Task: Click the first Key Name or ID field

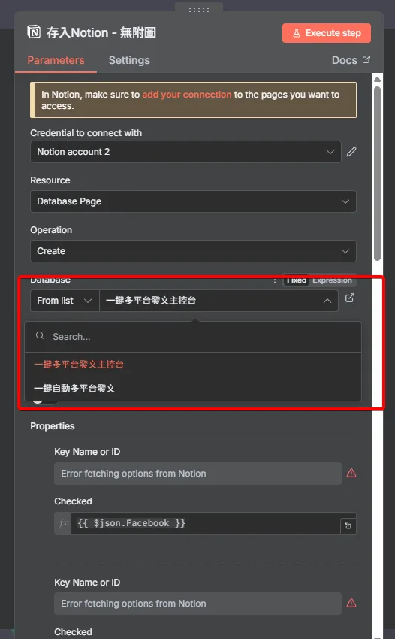Action: click(x=197, y=474)
